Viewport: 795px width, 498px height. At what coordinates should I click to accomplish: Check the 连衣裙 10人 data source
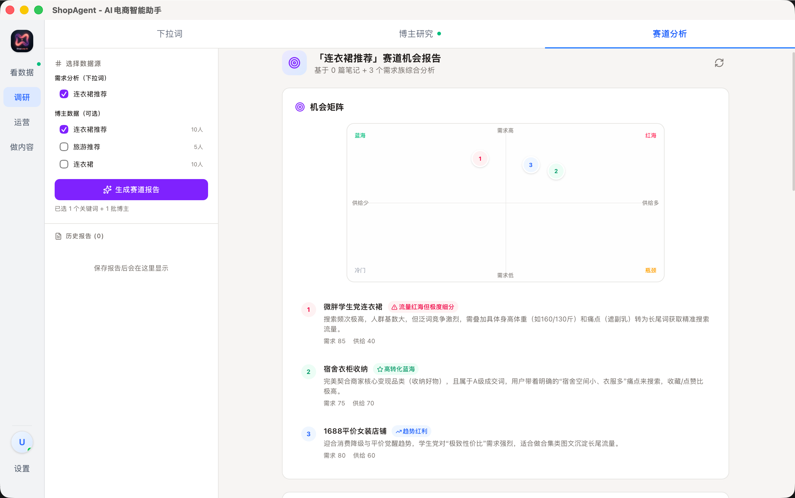pos(64,164)
